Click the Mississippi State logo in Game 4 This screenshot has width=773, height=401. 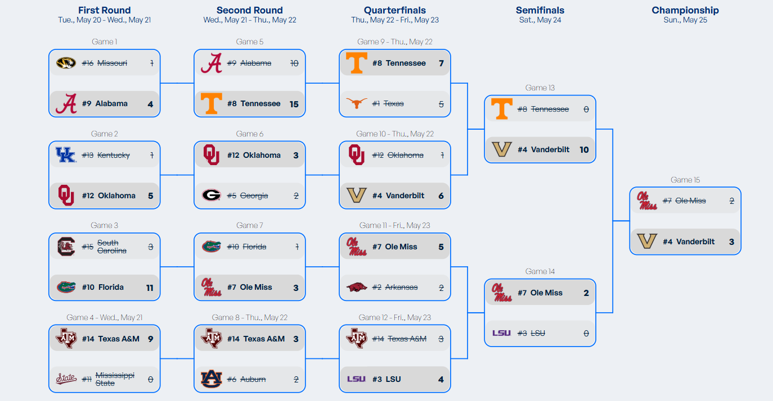(66, 379)
